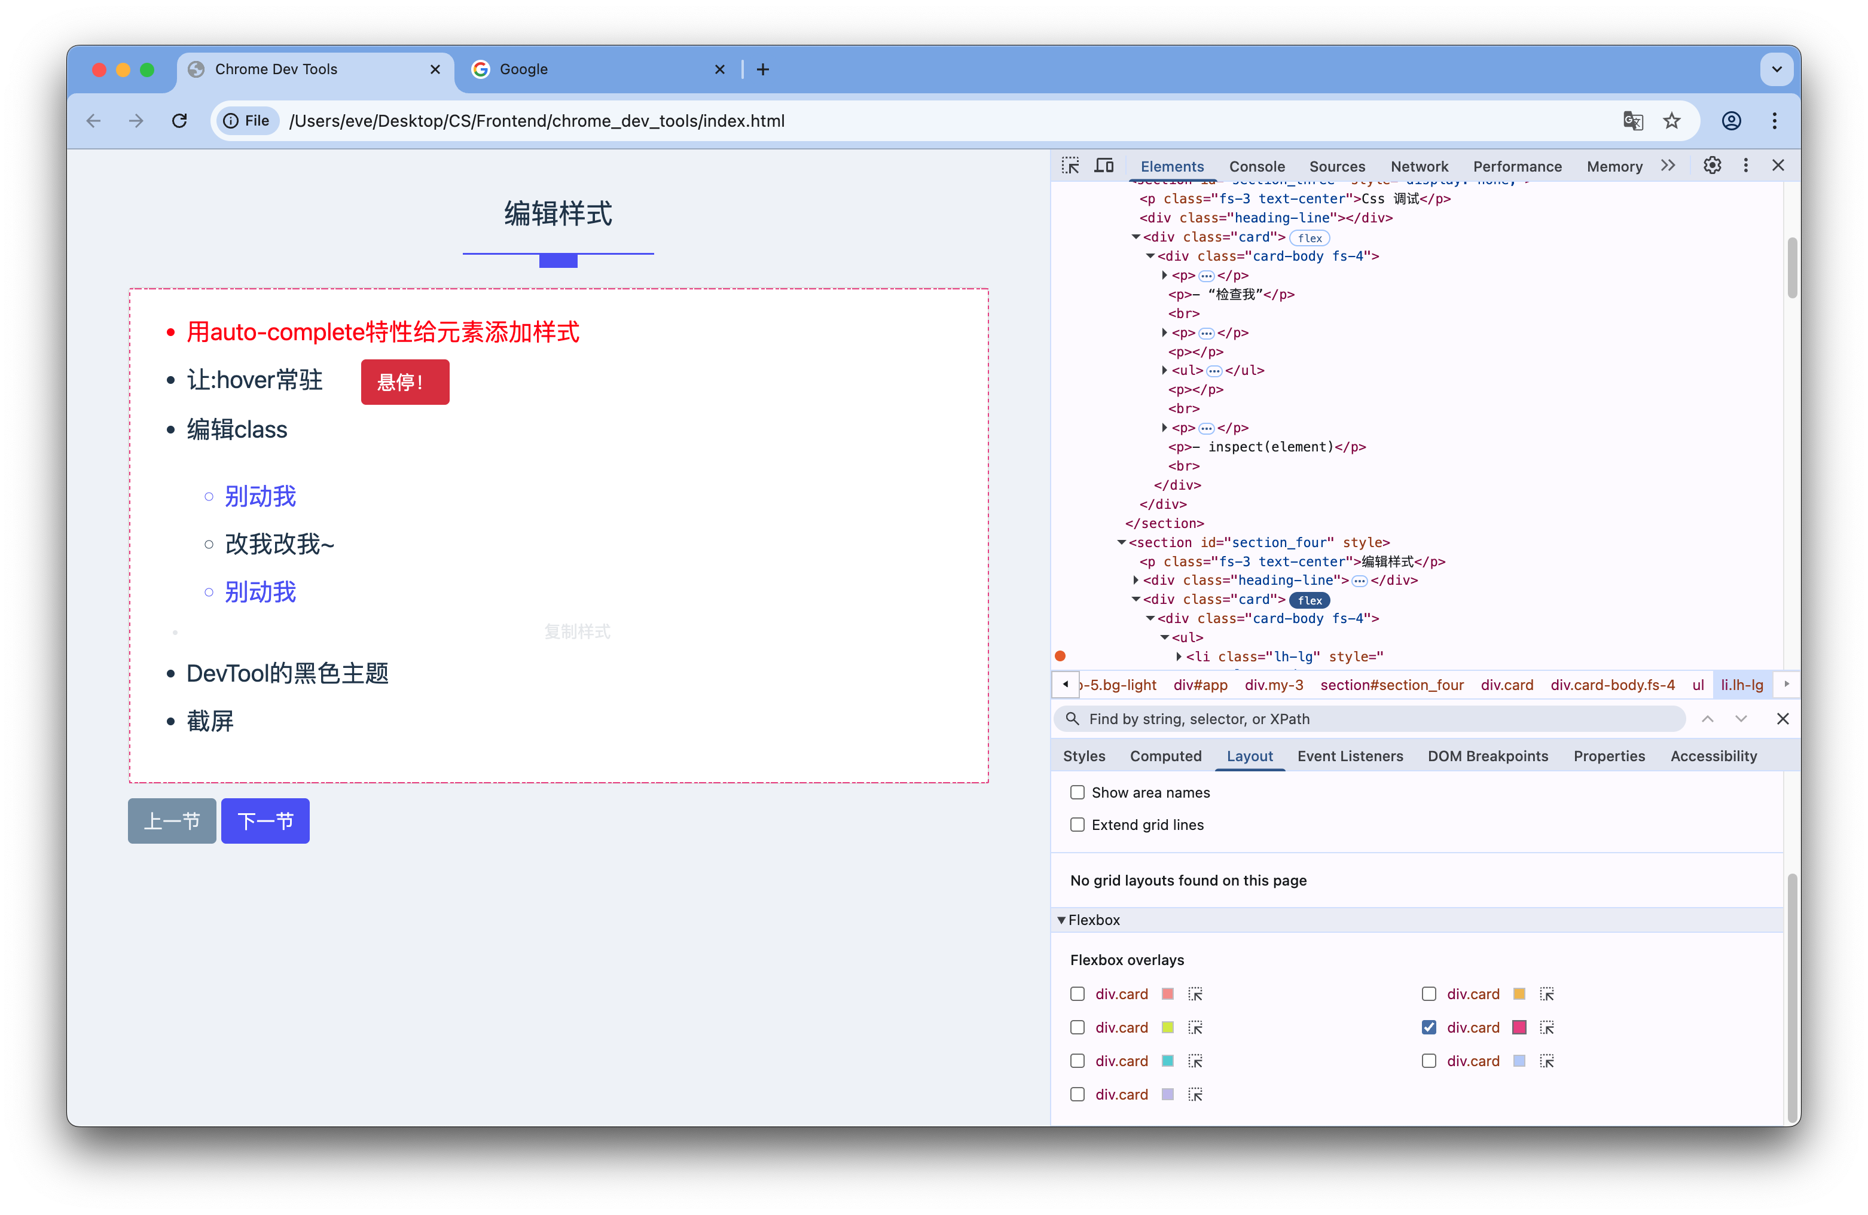Activate the inspect element picker icon
Image resolution: width=1868 pixels, height=1215 pixels.
1070,166
